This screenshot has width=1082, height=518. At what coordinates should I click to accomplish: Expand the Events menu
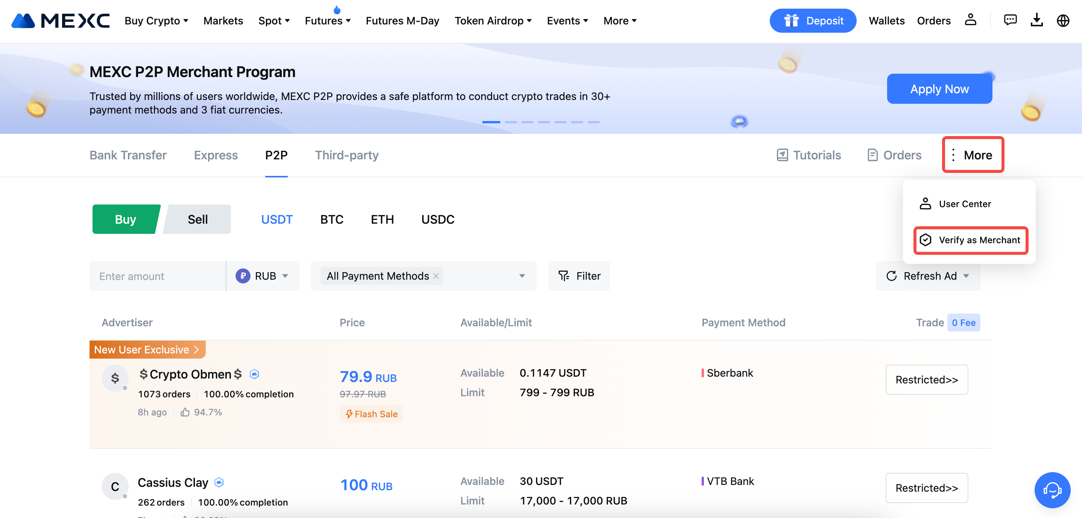(x=567, y=21)
